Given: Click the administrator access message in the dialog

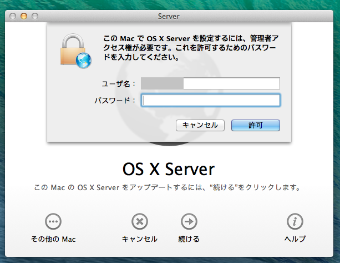Looking at the screenshot, I should click(191, 48).
